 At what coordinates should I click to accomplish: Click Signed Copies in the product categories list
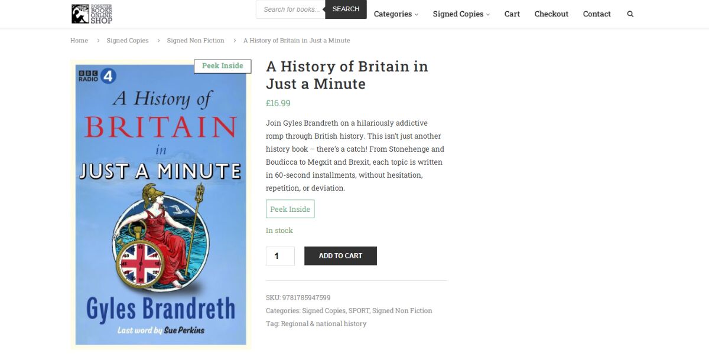point(324,310)
